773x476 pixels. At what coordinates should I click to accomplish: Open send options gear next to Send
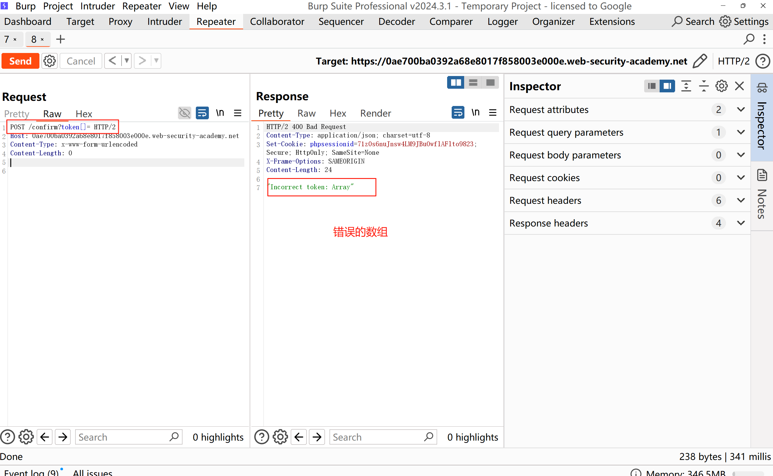[x=49, y=61]
